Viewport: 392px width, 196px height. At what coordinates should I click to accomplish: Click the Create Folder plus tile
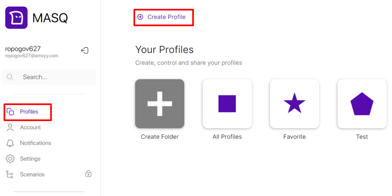[160, 104]
